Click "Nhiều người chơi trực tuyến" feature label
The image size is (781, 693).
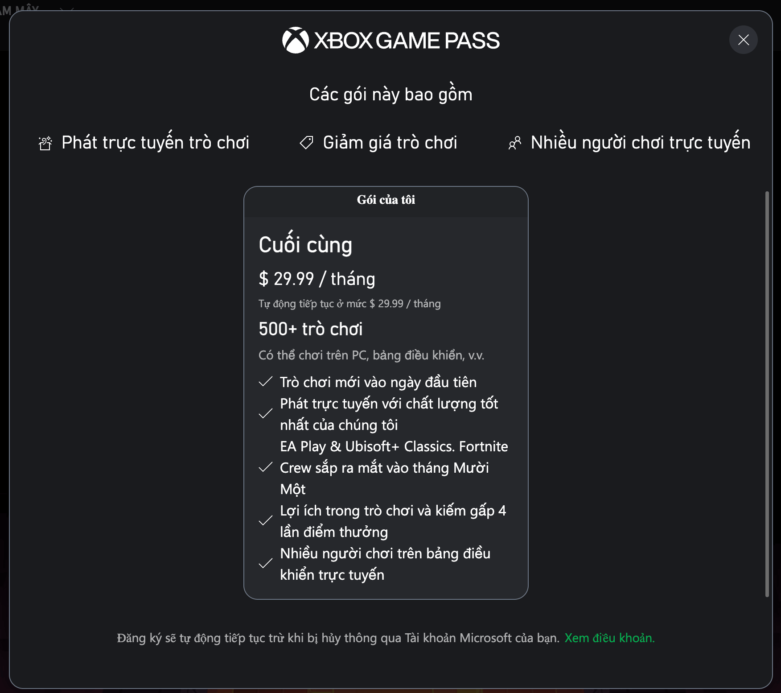641,143
